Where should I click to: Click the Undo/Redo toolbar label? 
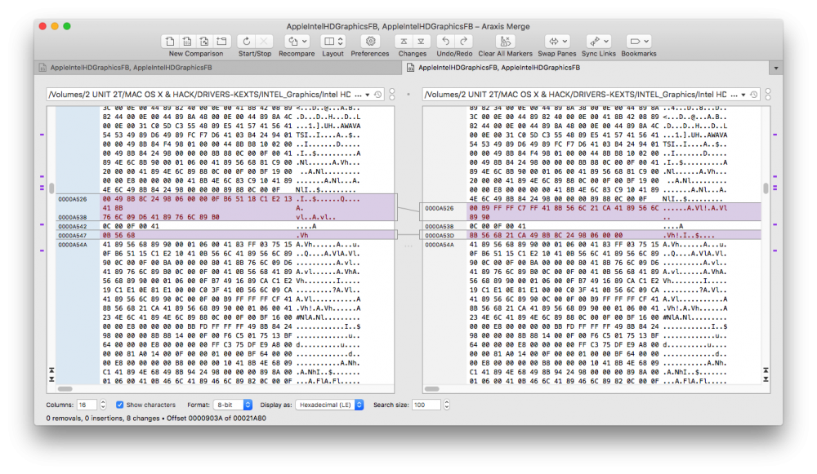coord(454,54)
